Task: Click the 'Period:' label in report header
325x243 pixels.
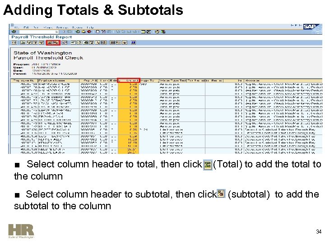Action: click(x=20, y=74)
